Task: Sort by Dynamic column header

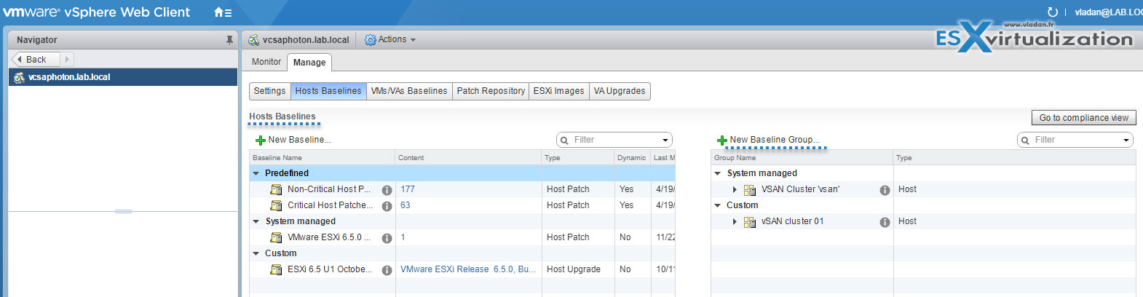Action: [x=633, y=158]
